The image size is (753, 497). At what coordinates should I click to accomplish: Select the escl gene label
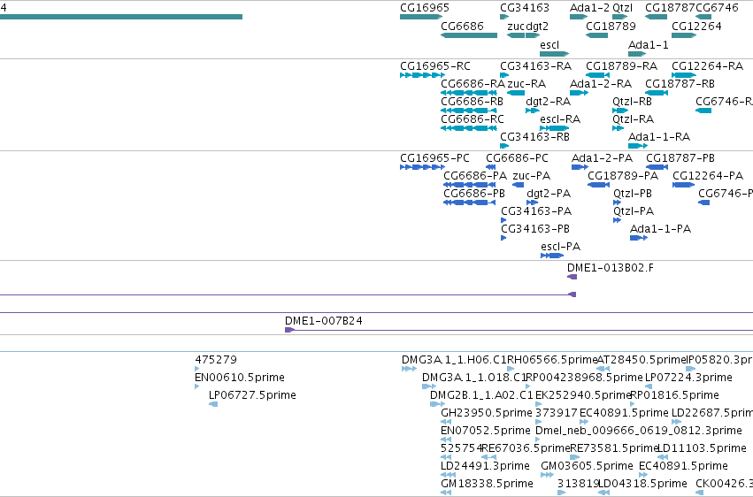pyautogui.click(x=549, y=45)
